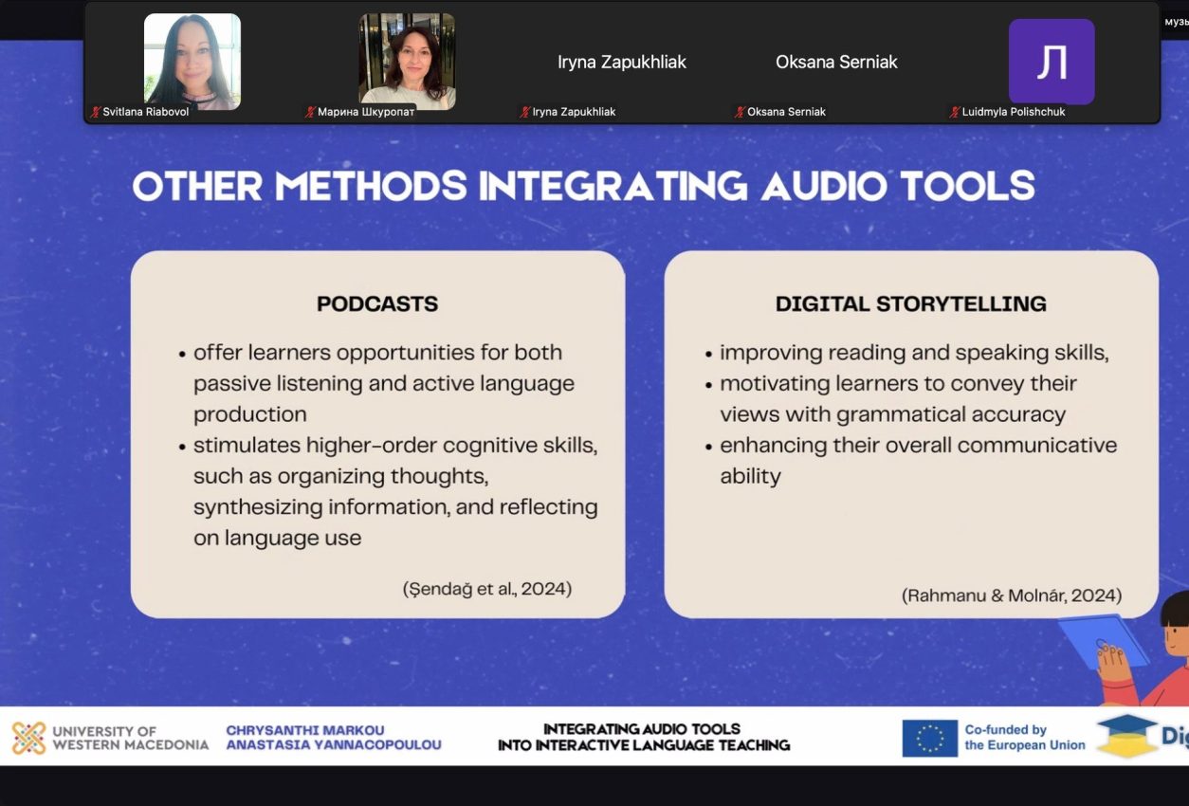The width and height of the screenshot is (1189, 806).
Task: Select Svitlana Riabovol's video thumbnail
Action: 192,62
